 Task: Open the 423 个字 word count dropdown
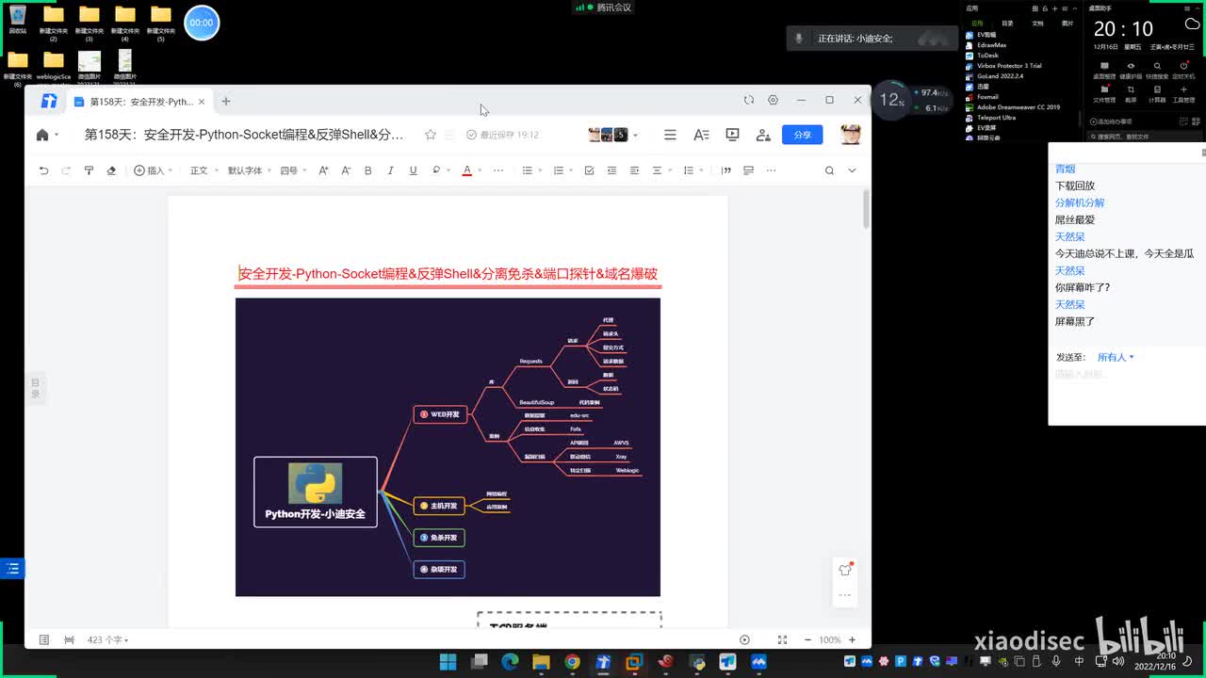107,640
